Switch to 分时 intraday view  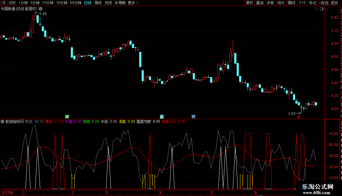[12, 3]
